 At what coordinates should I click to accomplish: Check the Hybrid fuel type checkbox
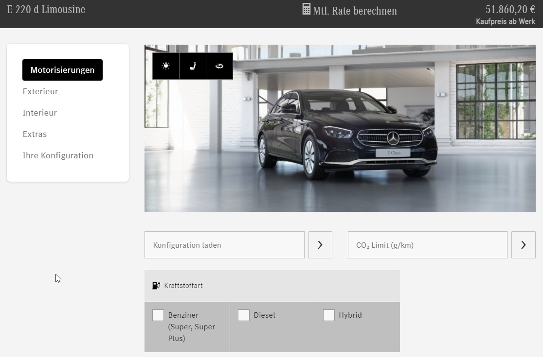point(328,315)
